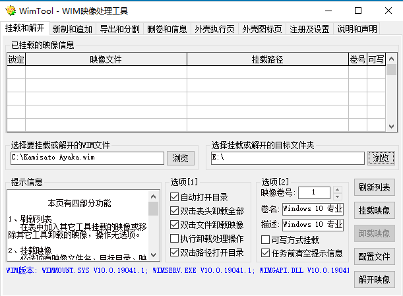Click the WIM file path input field
Image resolution: width=403 pixels, height=296 pixels.
(87, 158)
